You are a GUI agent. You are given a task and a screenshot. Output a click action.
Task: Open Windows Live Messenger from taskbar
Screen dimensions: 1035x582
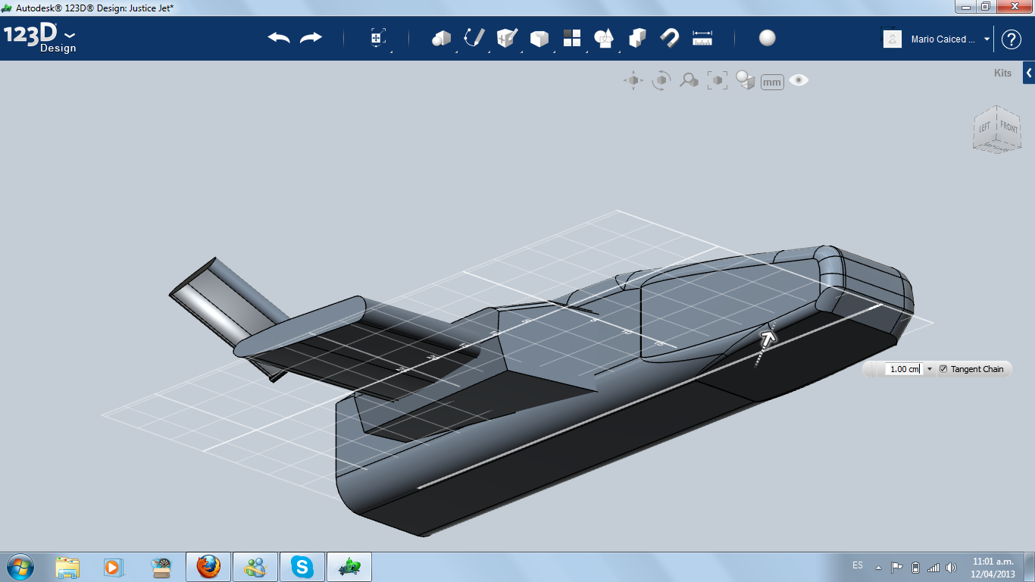coord(255,567)
